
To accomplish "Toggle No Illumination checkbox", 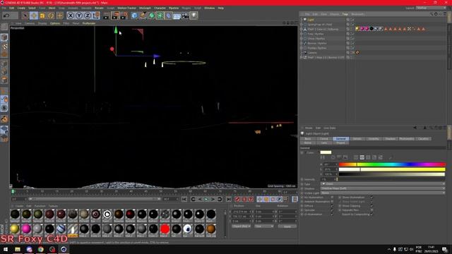I will [x=332, y=198].
